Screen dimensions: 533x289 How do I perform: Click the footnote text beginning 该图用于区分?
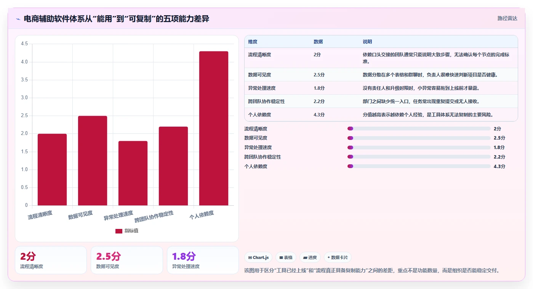tap(372, 271)
